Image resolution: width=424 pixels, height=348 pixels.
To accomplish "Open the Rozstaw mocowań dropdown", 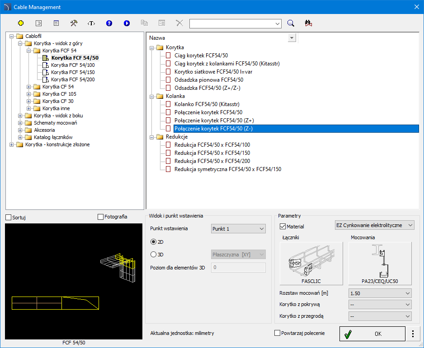I will pos(380,293).
